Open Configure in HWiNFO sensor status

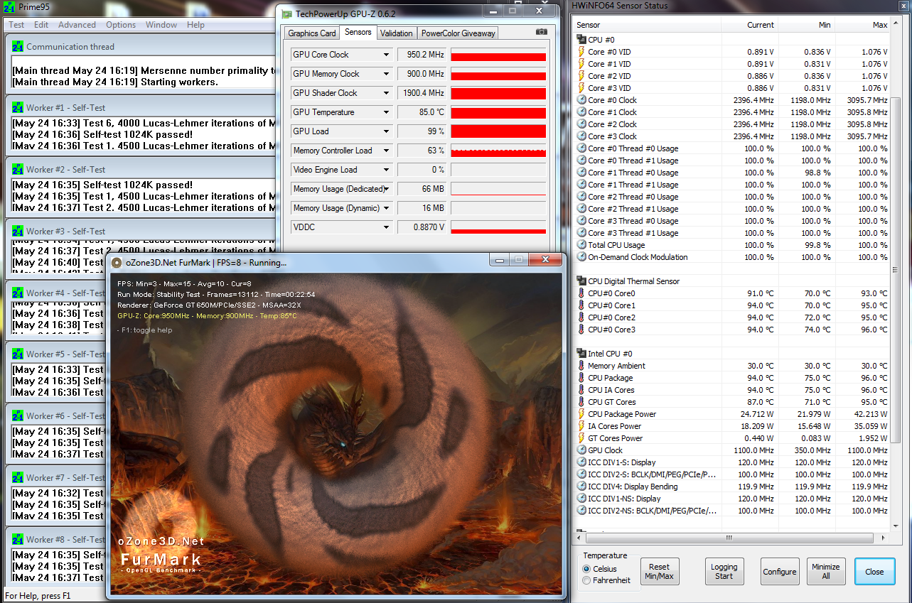[780, 572]
